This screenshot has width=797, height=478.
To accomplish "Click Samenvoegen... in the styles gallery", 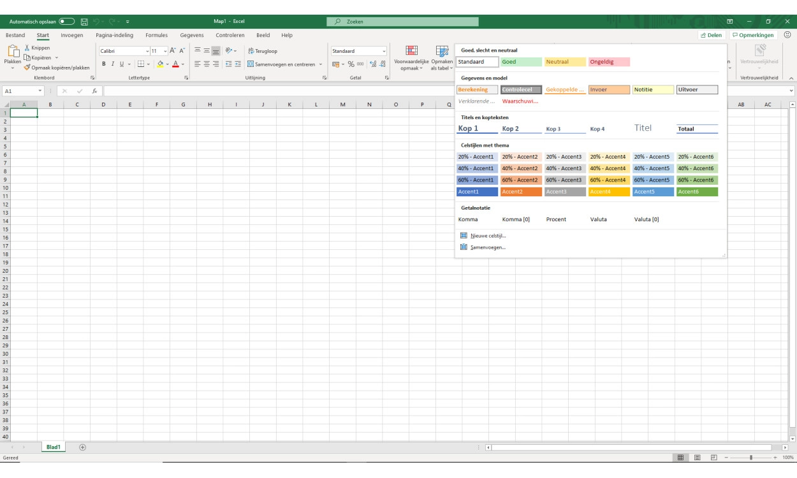I will click(x=488, y=247).
